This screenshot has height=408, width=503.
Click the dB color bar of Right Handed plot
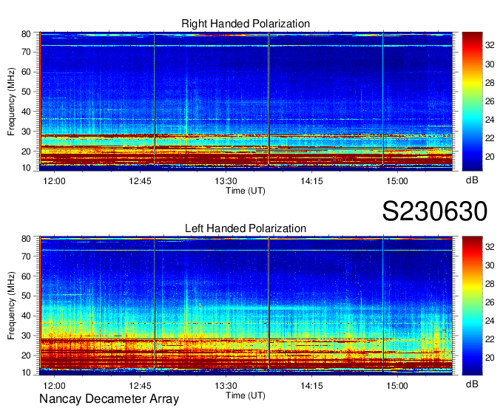pos(472,101)
